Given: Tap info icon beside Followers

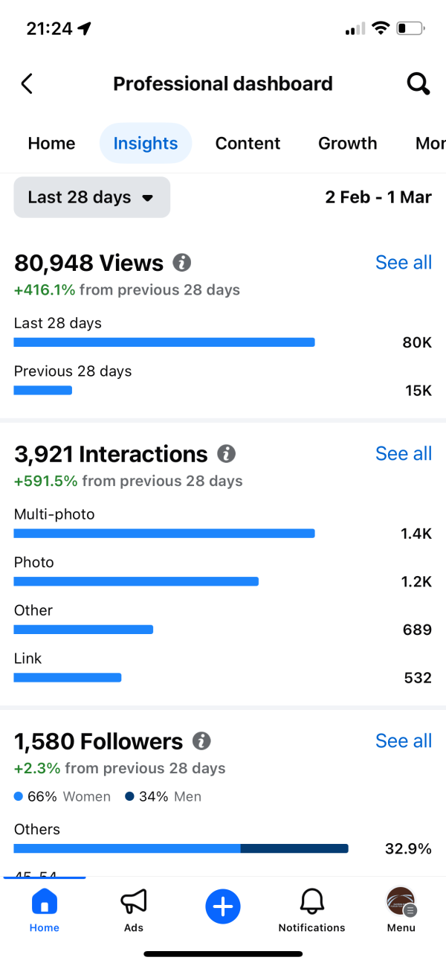Looking at the screenshot, I should click(x=201, y=741).
